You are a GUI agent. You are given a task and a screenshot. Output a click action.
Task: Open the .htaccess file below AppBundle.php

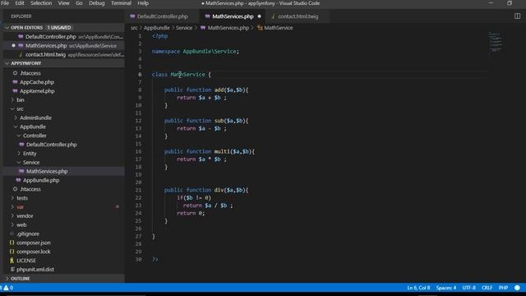coord(30,189)
